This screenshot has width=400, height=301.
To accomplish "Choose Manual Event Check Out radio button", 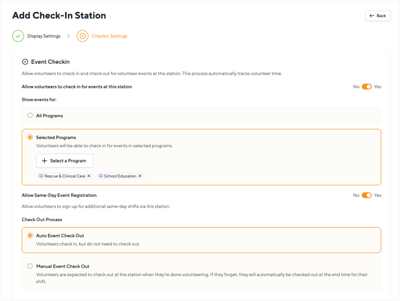I will tap(30, 266).
